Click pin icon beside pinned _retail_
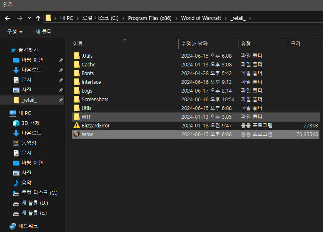The height and width of the screenshot is (232, 323). coord(61,100)
